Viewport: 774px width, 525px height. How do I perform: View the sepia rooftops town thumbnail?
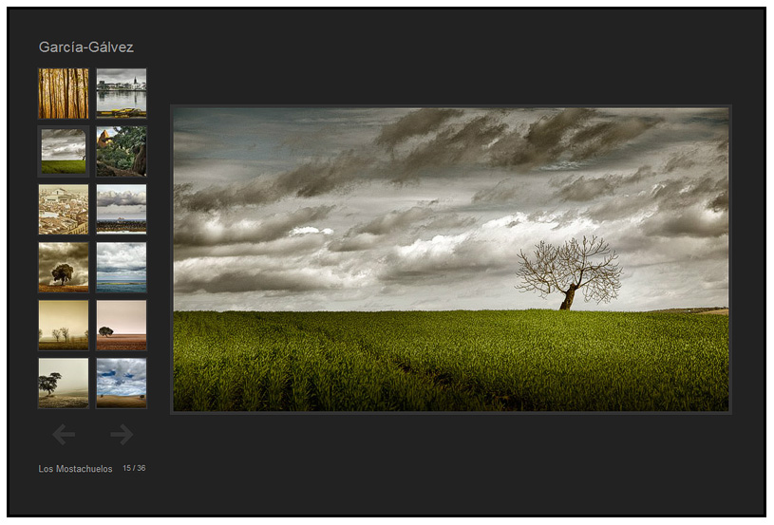[x=64, y=209]
